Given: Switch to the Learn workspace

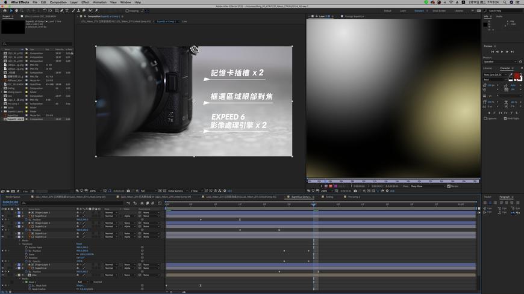Looking at the screenshot, I should click(403, 11).
